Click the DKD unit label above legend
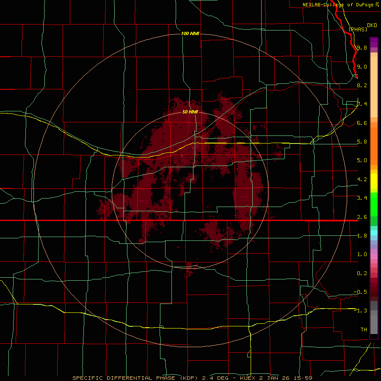The image size is (381, 381). tap(372, 25)
